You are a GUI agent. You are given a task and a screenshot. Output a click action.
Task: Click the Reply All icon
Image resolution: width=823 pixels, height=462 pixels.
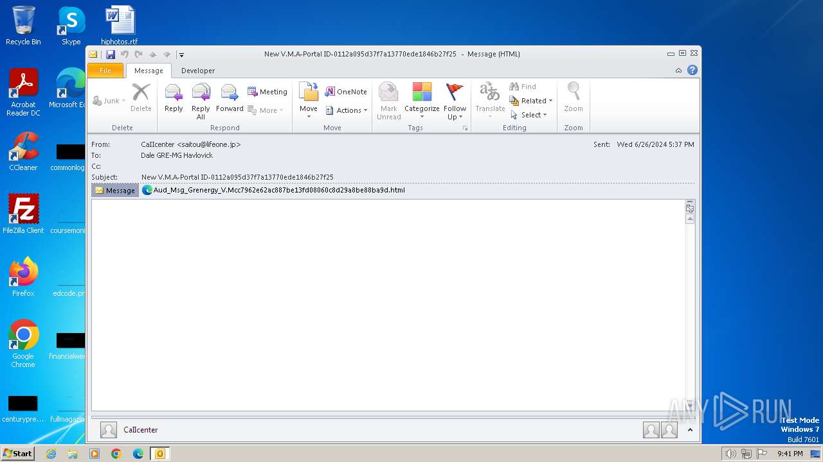201,101
